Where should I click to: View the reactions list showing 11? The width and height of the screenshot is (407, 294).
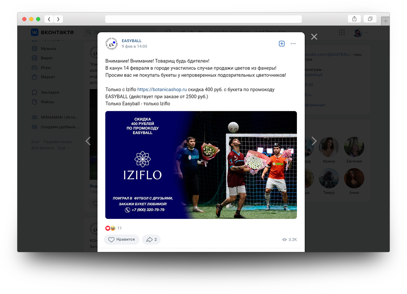click(x=114, y=228)
